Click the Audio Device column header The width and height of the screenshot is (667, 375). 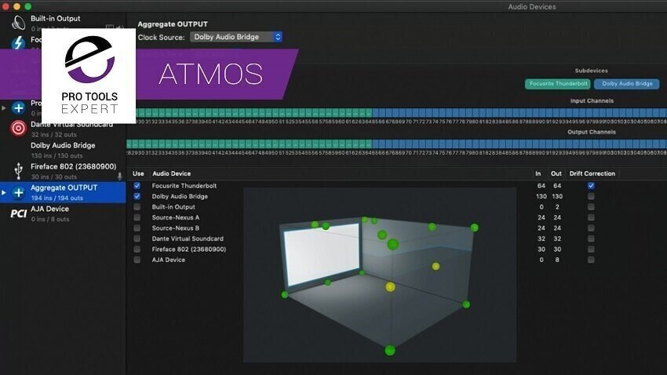tap(171, 173)
